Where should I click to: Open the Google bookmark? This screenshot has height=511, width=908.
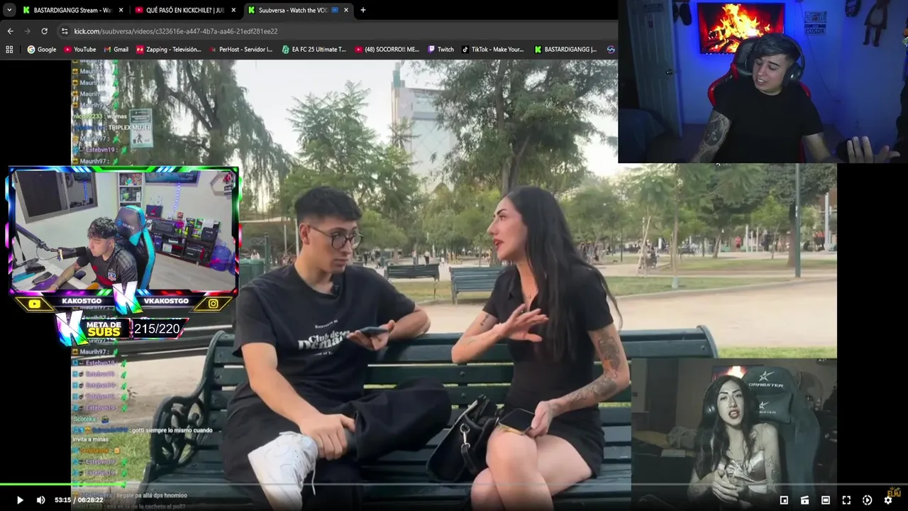41,50
